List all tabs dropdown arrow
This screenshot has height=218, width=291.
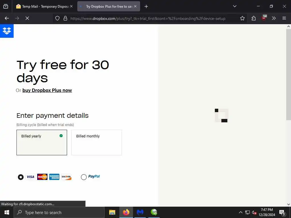234,6
